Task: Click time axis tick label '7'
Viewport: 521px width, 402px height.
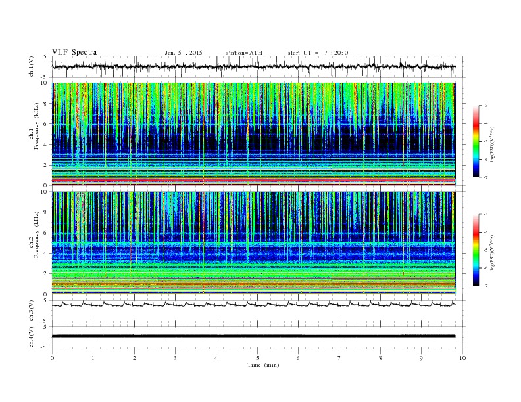Action: [339, 358]
